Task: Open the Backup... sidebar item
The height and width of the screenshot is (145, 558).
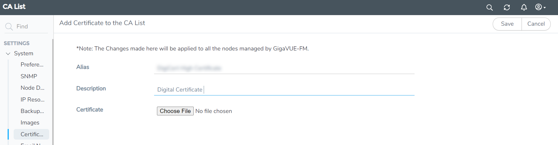Action: (32, 111)
